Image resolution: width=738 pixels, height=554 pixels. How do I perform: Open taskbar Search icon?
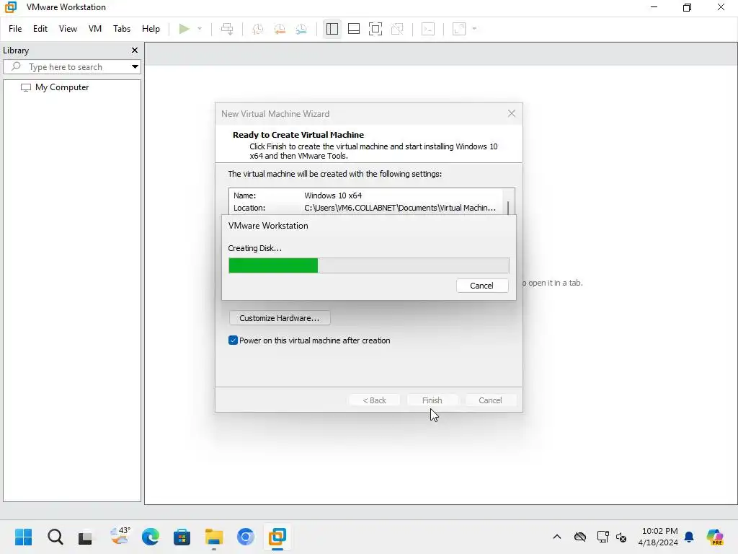(55, 537)
